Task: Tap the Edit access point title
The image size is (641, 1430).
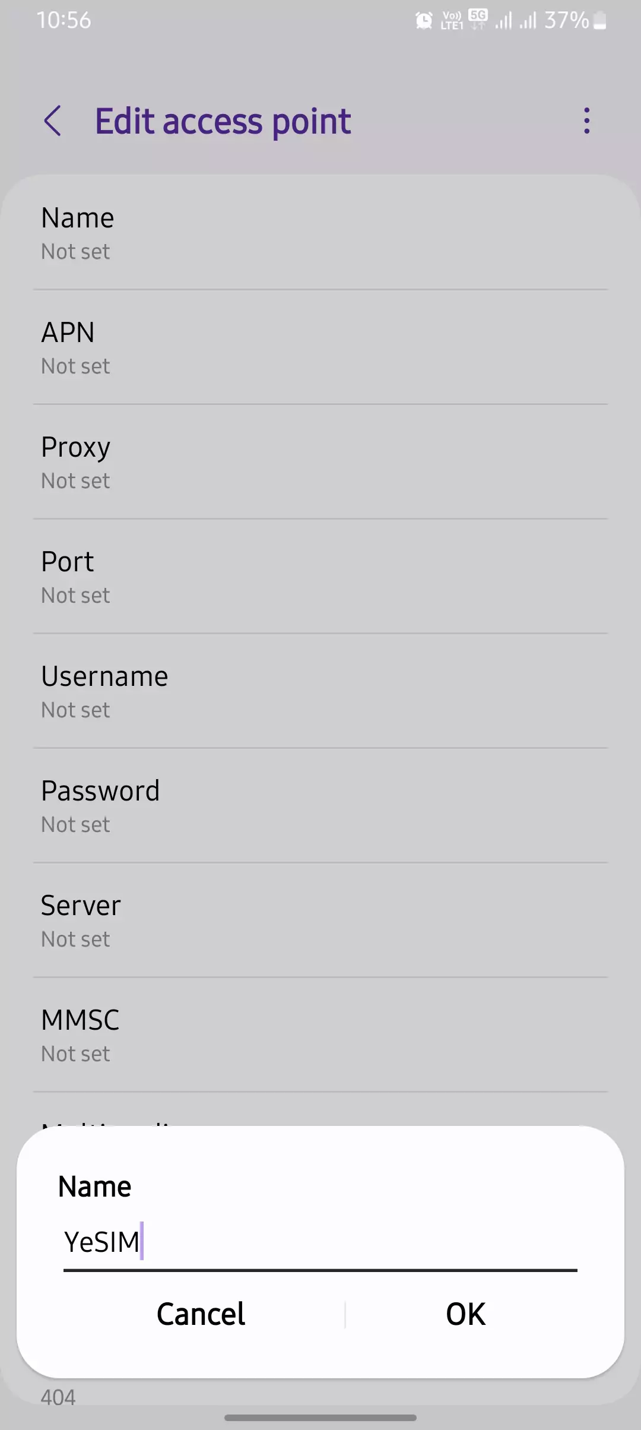Action: click(223, 122)
